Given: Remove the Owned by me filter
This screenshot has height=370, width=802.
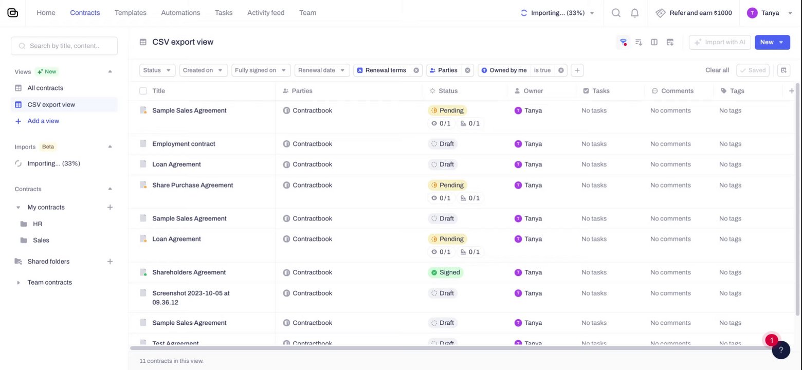Looking at the screenshot, I should click(561, 70).
